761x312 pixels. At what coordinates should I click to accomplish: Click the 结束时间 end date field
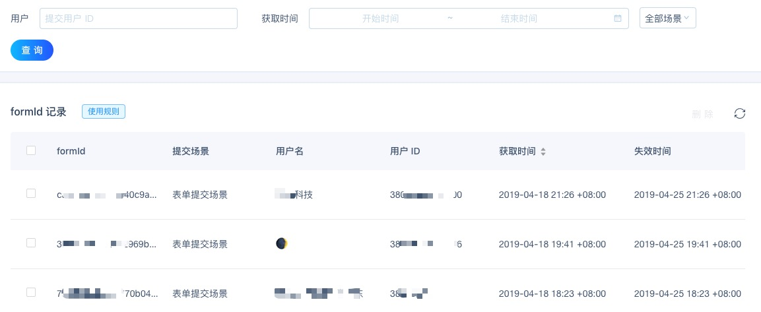tap(519, 18)
